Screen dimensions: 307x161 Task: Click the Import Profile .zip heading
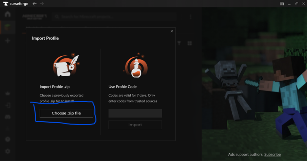(54, 87)
